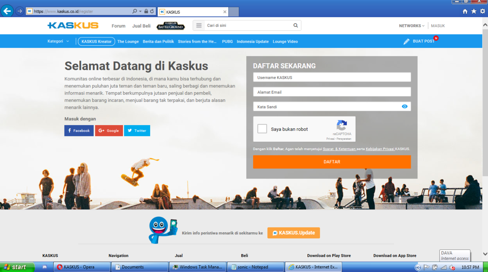Click the power plug tray icon

pos(435,267)
